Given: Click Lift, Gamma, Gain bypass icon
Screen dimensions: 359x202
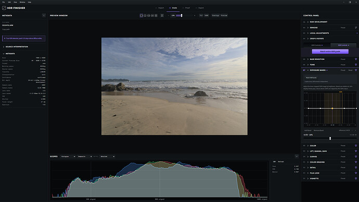Looking at the screenshot, I should 356,151.
